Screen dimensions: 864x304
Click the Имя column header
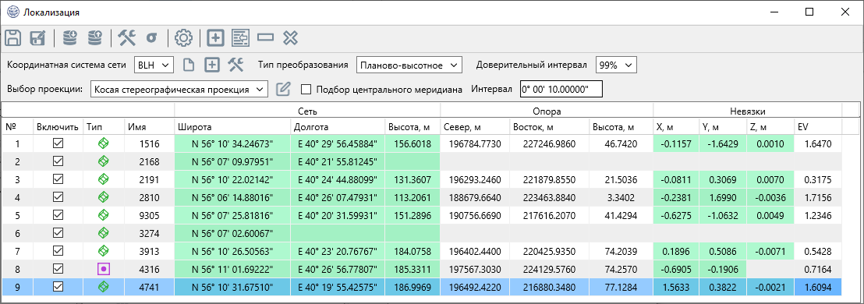(149, 127)
